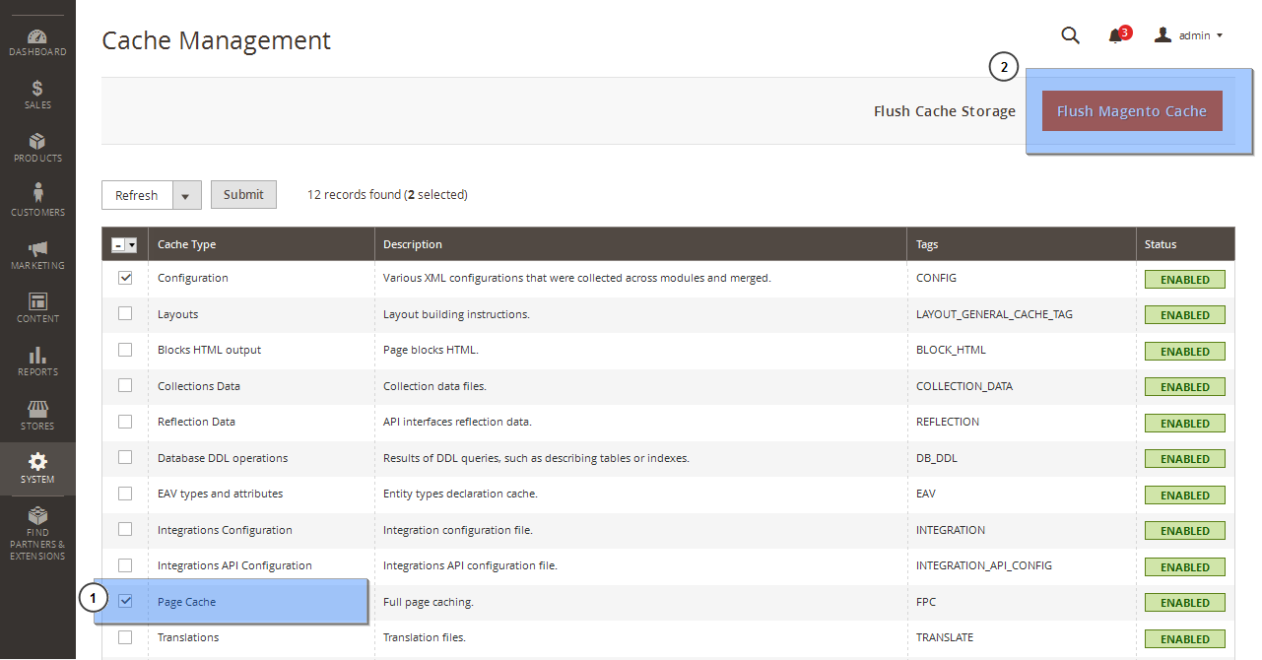Click the ENABLED status for Configuration
Image resolution: width=1262 pixels, height=660 pixels.
coord(1184,280)
